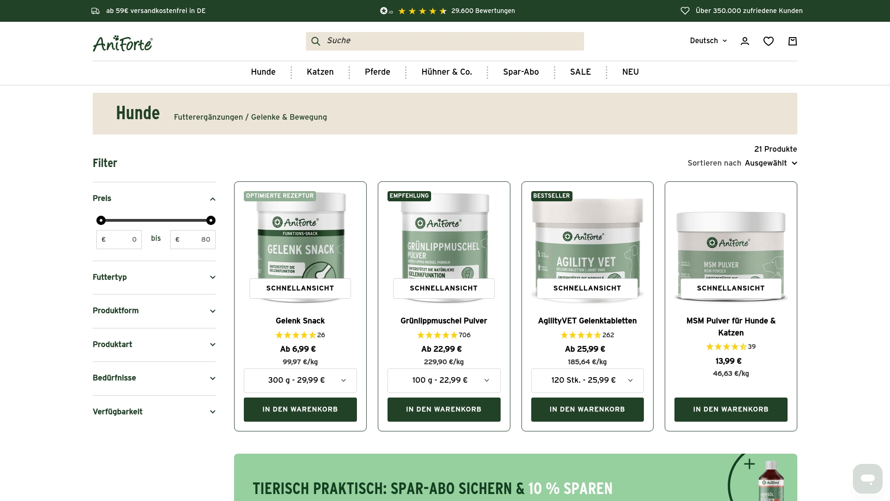The height and width of the screenshot is (501, 890).
Task: Open the shopping cart icon
Action: click(x=793, y=41)
